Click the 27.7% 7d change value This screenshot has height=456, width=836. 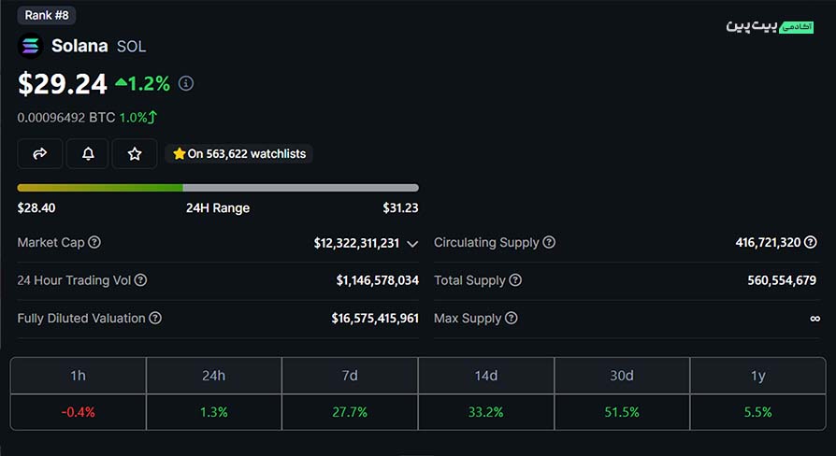[x=350, y=412]
